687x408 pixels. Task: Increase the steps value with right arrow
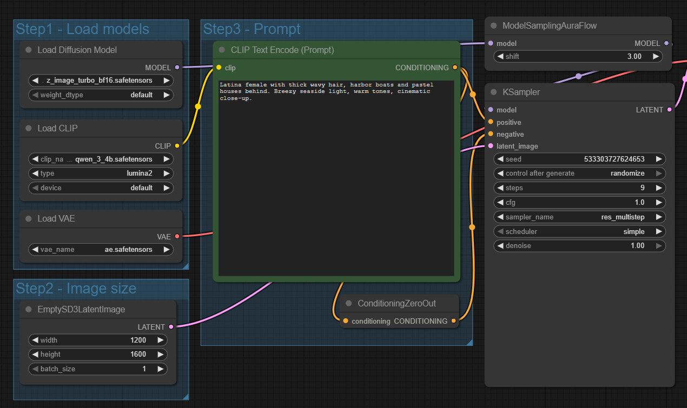(658, 188)
